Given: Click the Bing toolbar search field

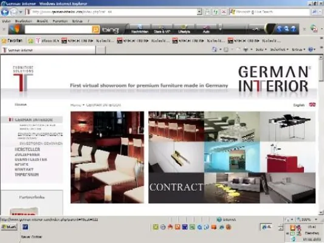Looking at the screenshot, I should pyautogui.click(x=58, y=30).
